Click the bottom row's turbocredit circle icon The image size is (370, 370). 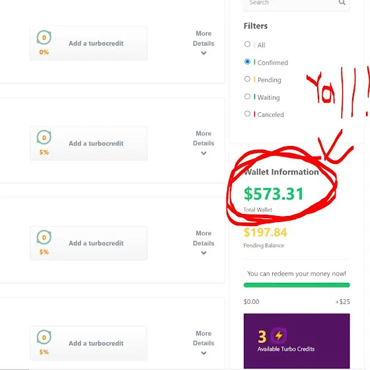click(44, 337)
